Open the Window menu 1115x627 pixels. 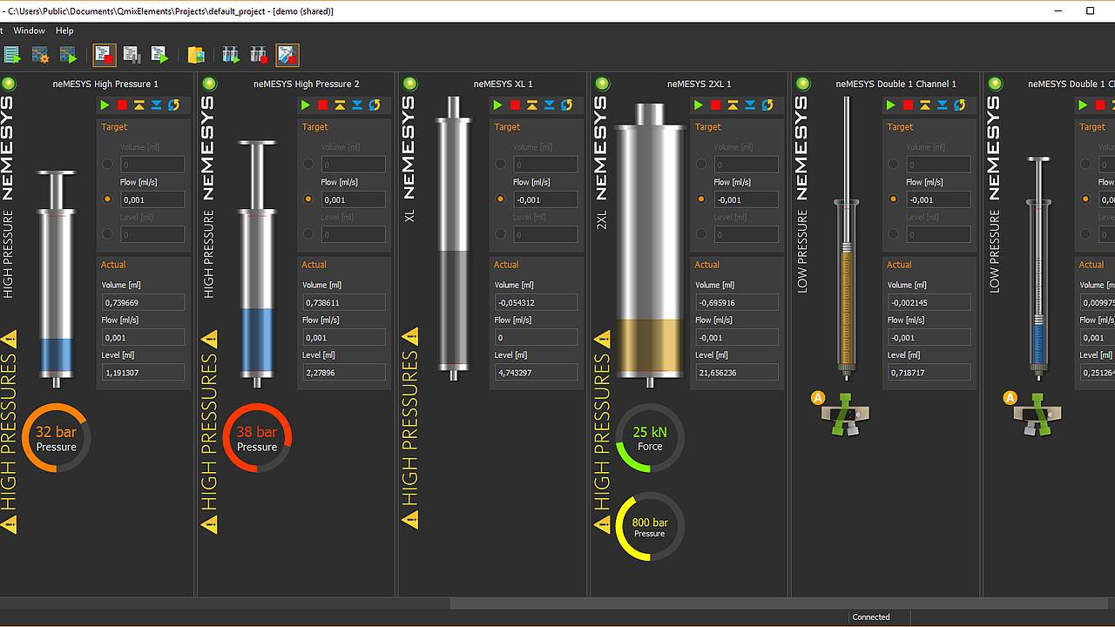click(x=29, y=30)
